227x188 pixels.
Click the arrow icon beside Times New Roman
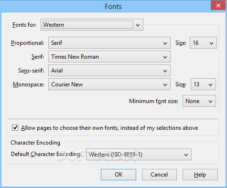click(x=165, y=57)
